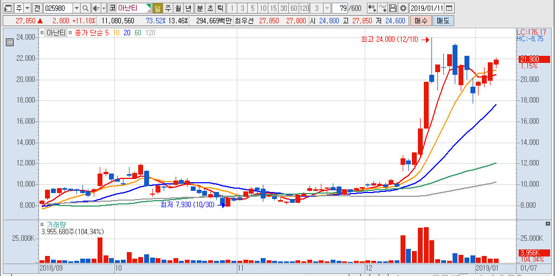
Task: Switch to 년 yearly chart tab
Action: [x=188, y=8]
